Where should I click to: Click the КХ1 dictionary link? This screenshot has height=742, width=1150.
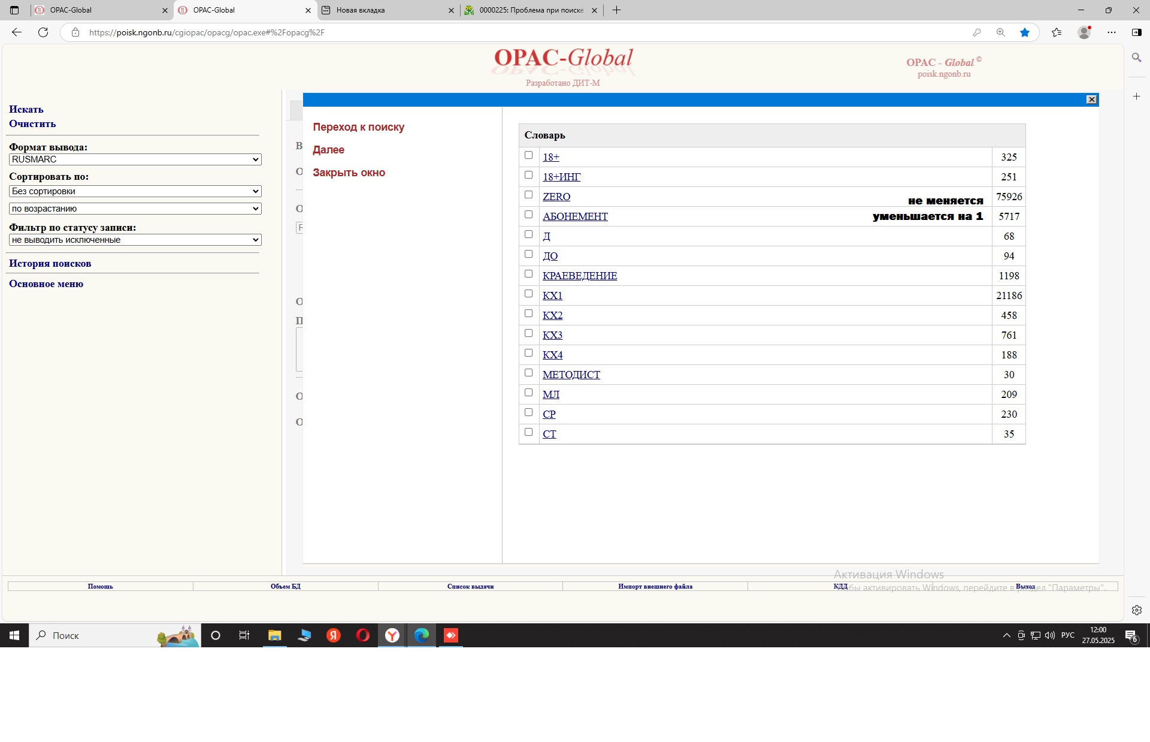pos(552,295)
